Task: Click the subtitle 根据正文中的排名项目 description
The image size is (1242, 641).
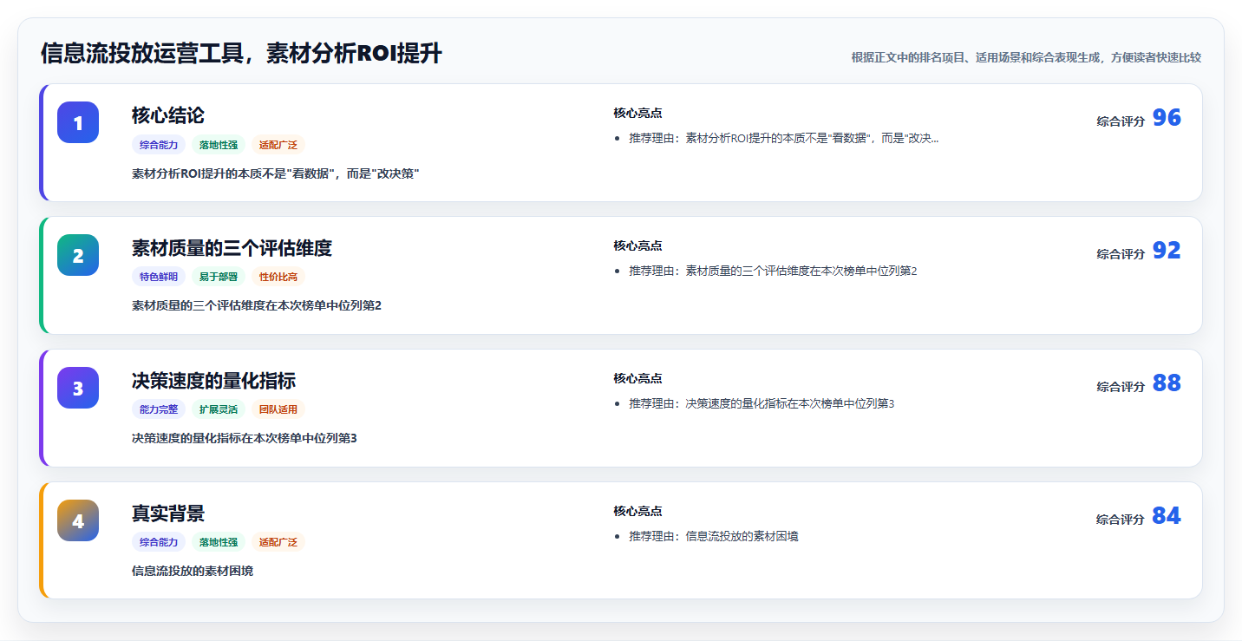Action: coord(1026,58)
